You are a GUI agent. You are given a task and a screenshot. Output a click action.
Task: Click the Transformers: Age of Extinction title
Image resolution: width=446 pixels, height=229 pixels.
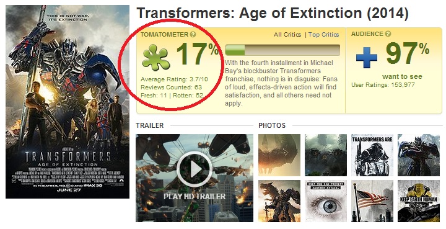(x=273, y=14)
